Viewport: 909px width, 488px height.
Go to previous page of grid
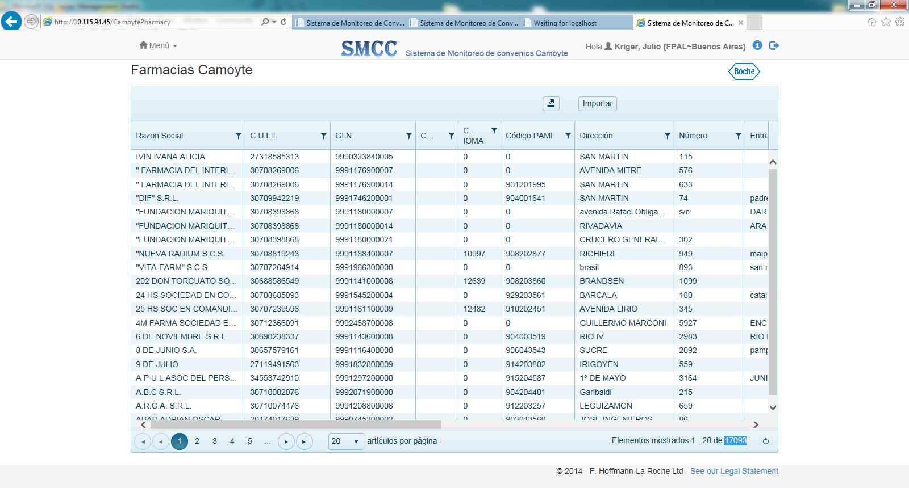[161, 441]
